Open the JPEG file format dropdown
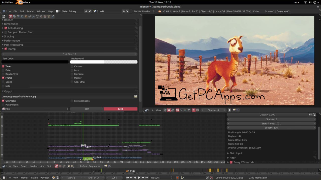The height and width of the screenshot is (180, 321). click(x=35, y=109)
